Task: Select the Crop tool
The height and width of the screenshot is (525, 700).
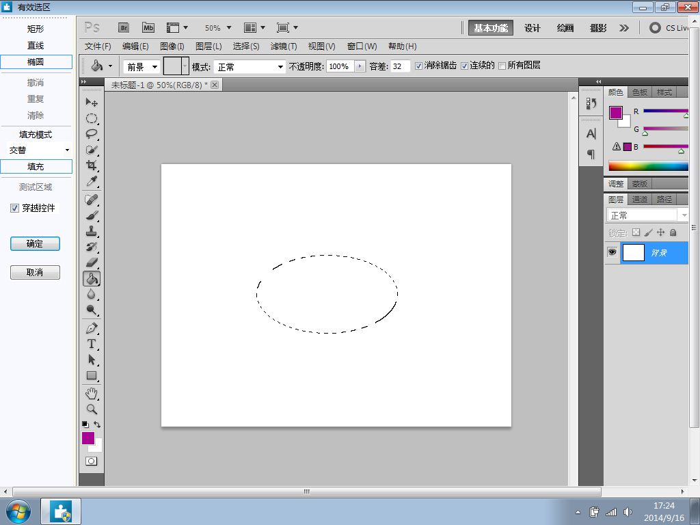Action: click(91, 165)
